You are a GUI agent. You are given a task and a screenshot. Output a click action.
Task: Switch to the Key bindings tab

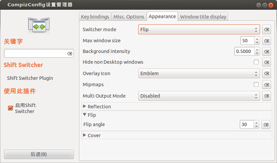[95, 17]
